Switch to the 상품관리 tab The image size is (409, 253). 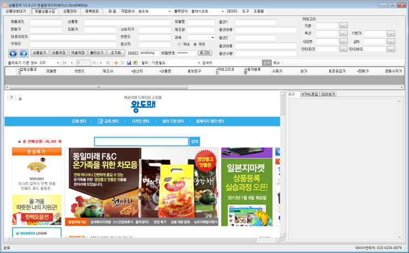click(x=70, y=11)
